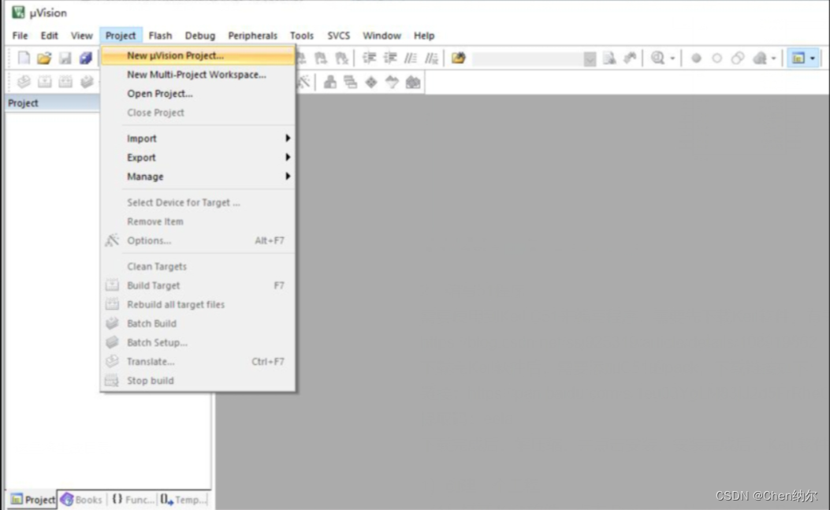Click the New file toolbar icon

click(x=24, y=58)
